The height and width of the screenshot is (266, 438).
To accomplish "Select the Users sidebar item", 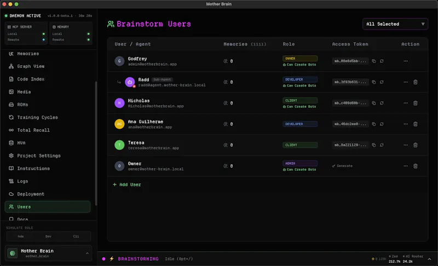I will [x=48, y=207].
